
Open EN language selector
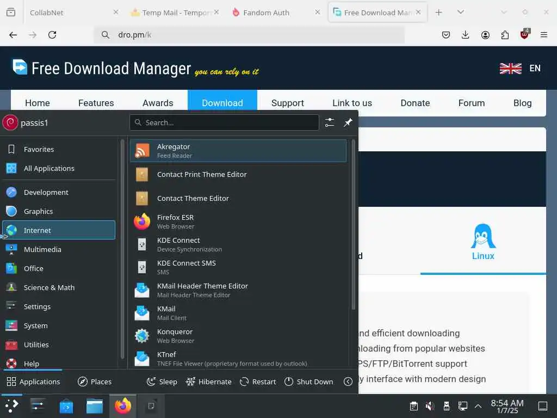tap(520, 68)
